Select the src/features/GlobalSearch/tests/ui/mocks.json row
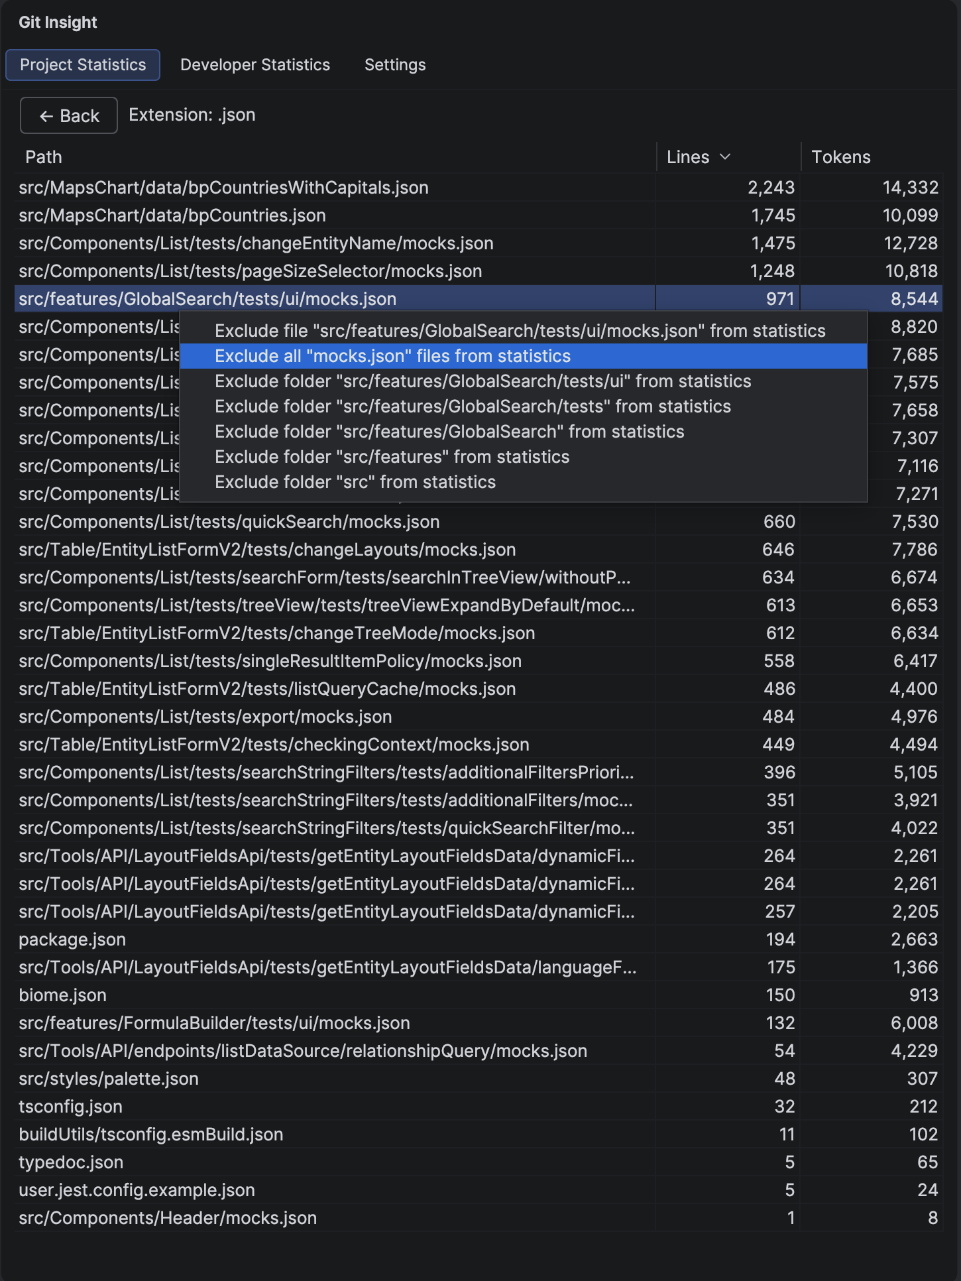This screenshot has height=1281, width=961. tap(479, 299)
